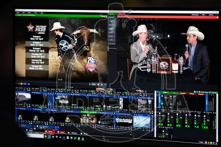Open the Stinger 4 transition dropdown arrow

pos(115,36)
